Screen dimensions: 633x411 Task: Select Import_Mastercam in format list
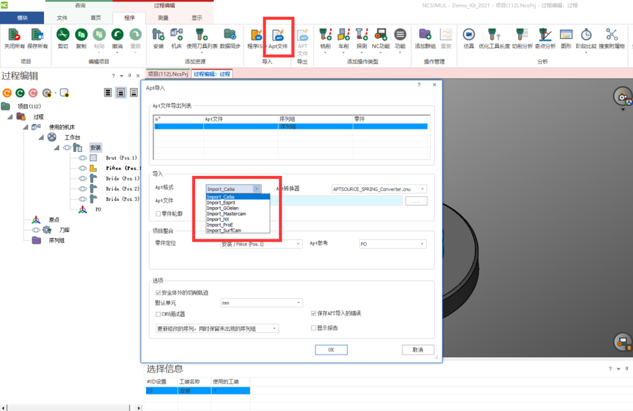coord(238,214)
